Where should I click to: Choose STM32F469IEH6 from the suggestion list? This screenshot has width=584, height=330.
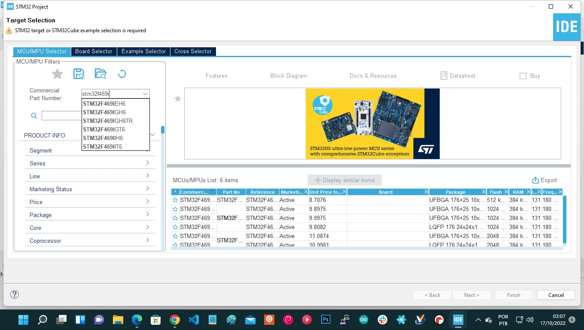tap(116, 104)
